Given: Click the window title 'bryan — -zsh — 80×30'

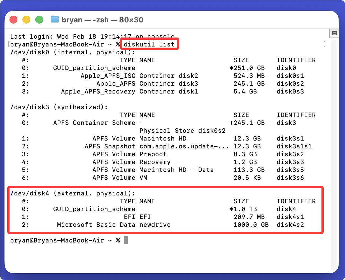Looking at the screenshot, I should point(102,20).
